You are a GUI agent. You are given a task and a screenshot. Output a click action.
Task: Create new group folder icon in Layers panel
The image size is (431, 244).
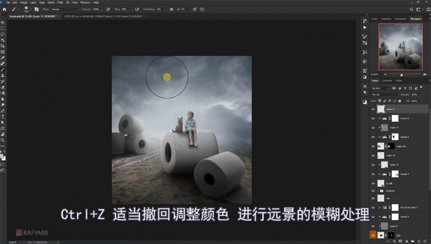point(413,242)
